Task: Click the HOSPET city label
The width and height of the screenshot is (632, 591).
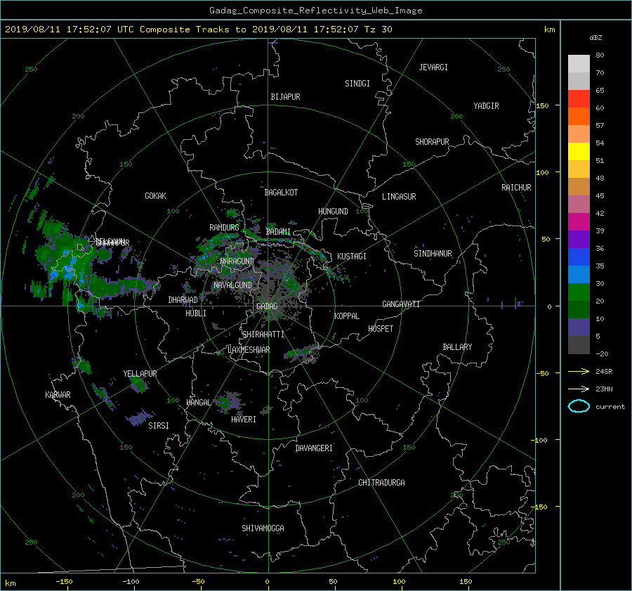Action: coord(381,329)
